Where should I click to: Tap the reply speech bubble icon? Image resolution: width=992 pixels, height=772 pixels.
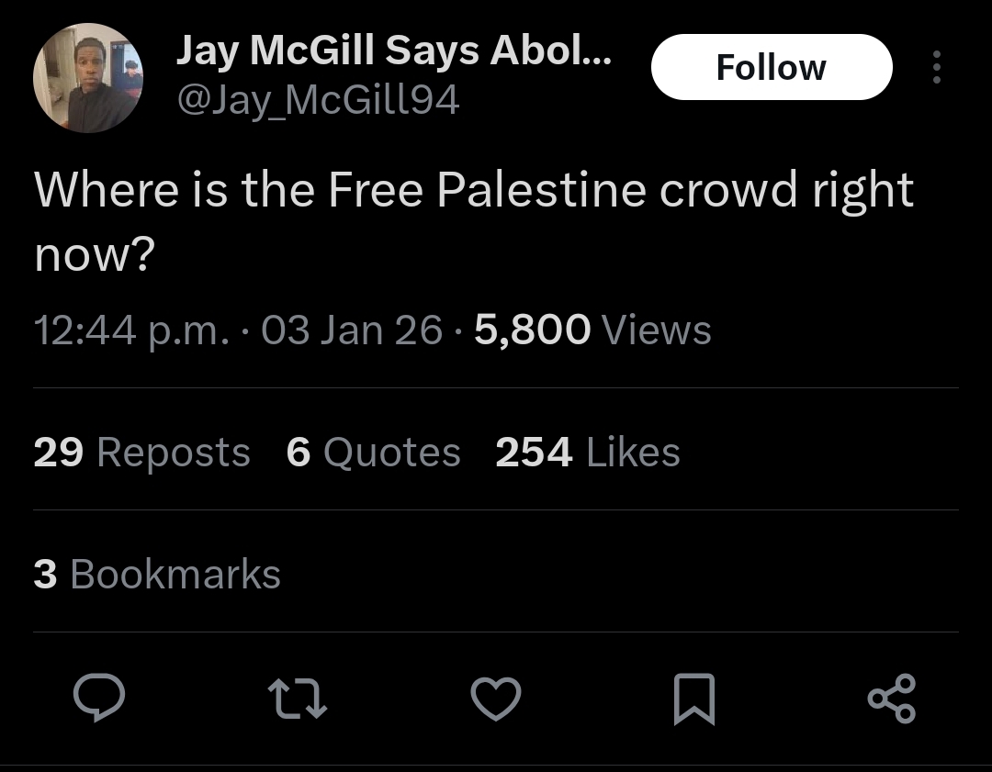[x=99, y=698]
